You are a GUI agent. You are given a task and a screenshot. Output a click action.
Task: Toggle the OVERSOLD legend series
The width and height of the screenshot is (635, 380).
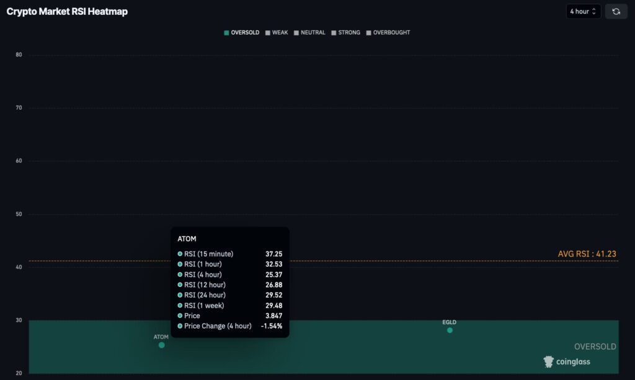tap(241, 32)
